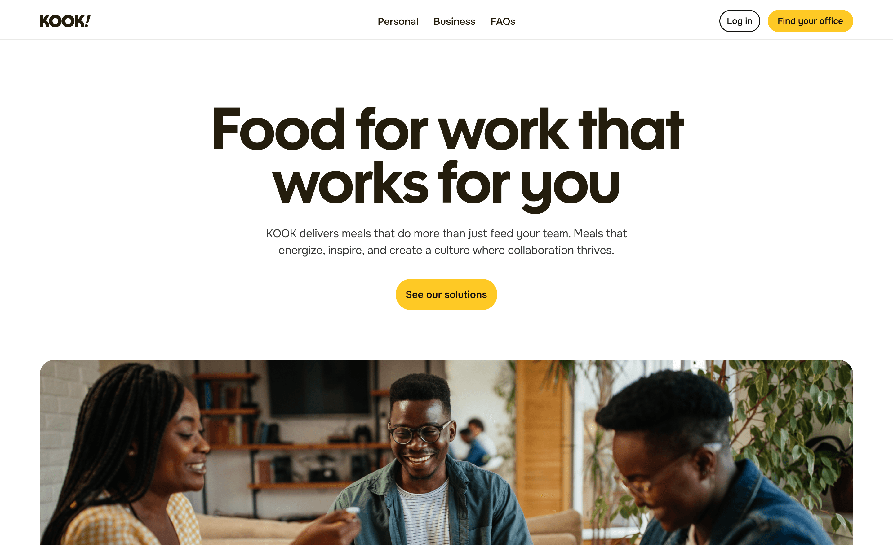Click the 'Food for work that' headline line

(x=447, y=129)
